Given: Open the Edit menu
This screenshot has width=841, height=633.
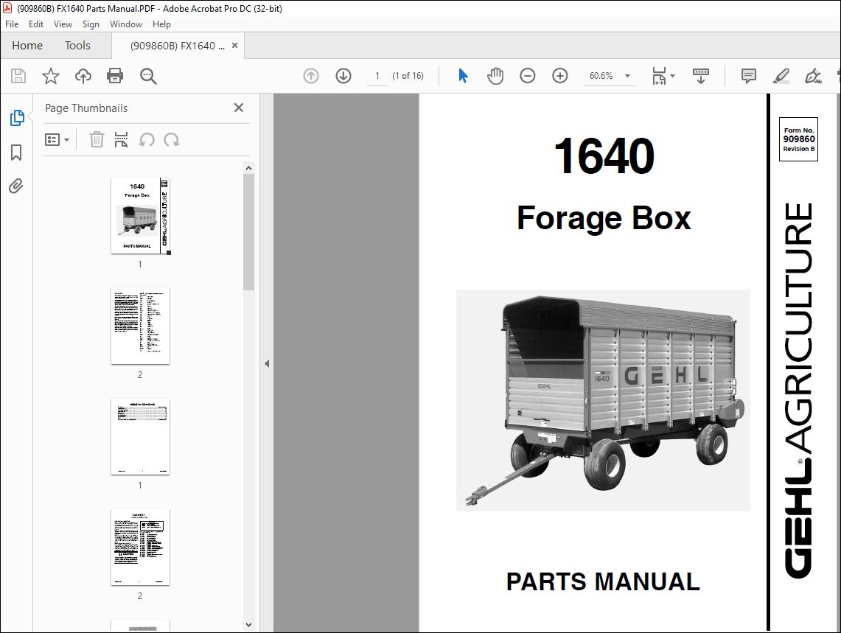Looking at the screenshot, I should click(x=36, y=24).
